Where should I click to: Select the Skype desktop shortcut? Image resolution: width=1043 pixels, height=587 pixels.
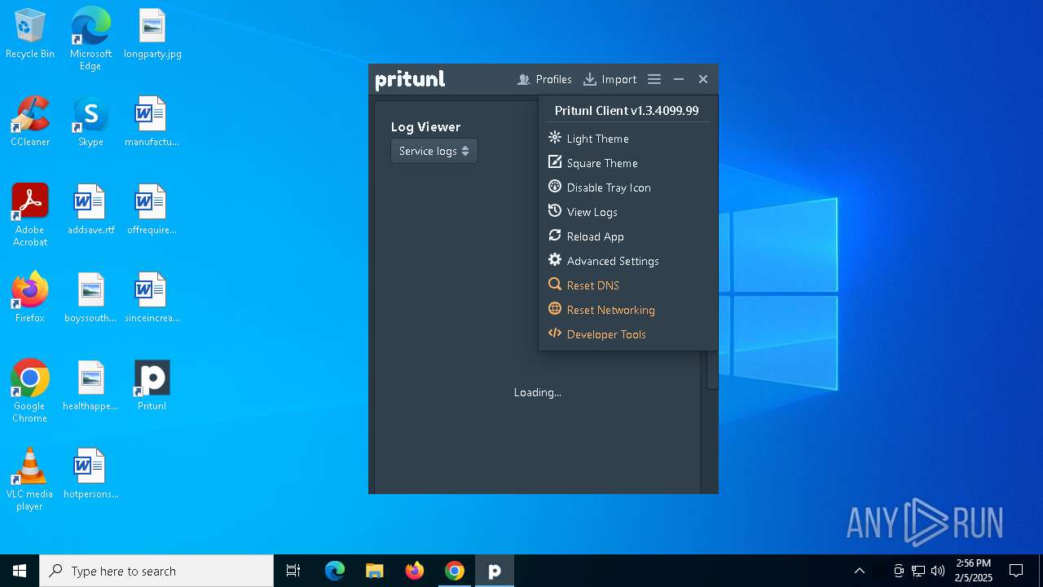pyautogui.click(x=90, y=122)
